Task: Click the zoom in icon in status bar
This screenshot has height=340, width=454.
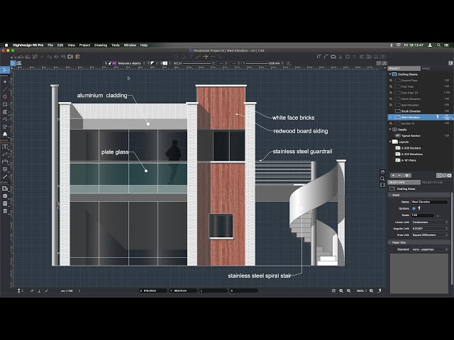Action: (x=341, y=291)
